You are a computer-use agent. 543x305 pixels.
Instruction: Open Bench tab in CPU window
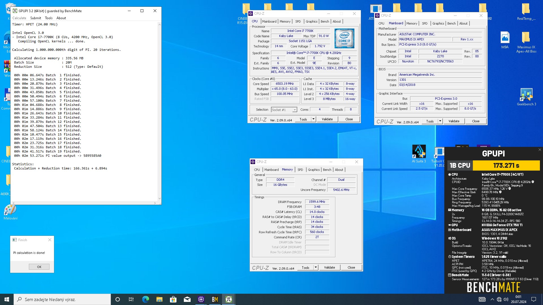tap(325, 21)
